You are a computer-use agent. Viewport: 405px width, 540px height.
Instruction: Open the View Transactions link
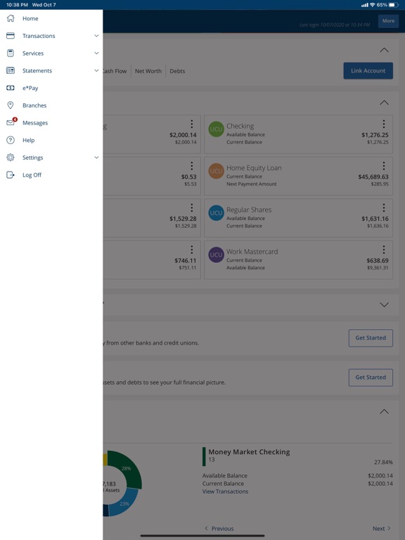click(x=225, y=491)
